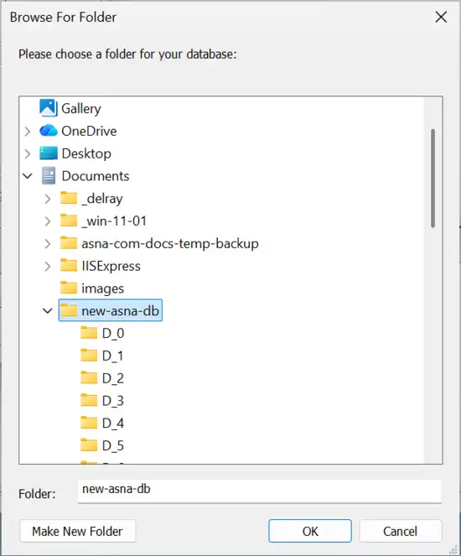Screen dimensions: 461x556
Task: Select the _delray folder icon
Action: coord(69,198)
